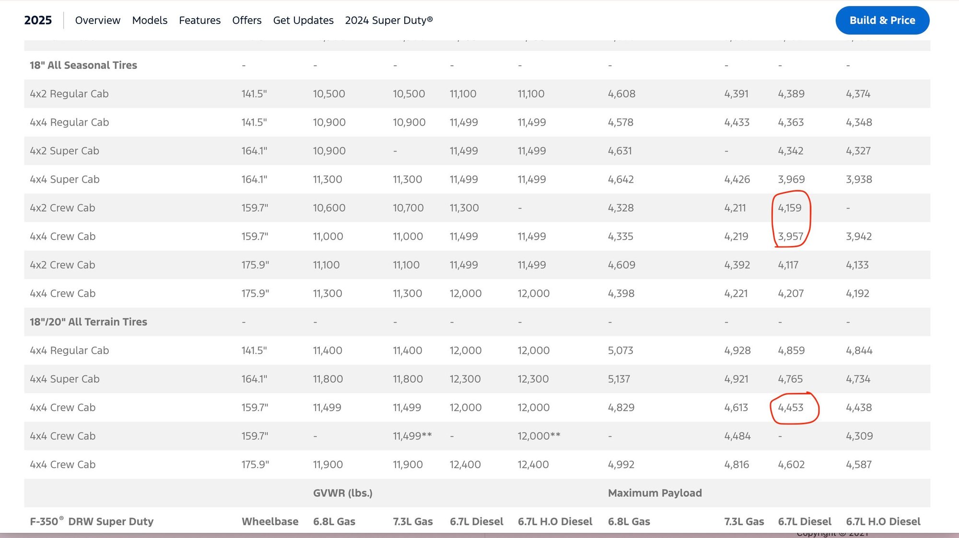959x538 pixels.
Task: Open the Features nav link
Action: click(199, 20)
